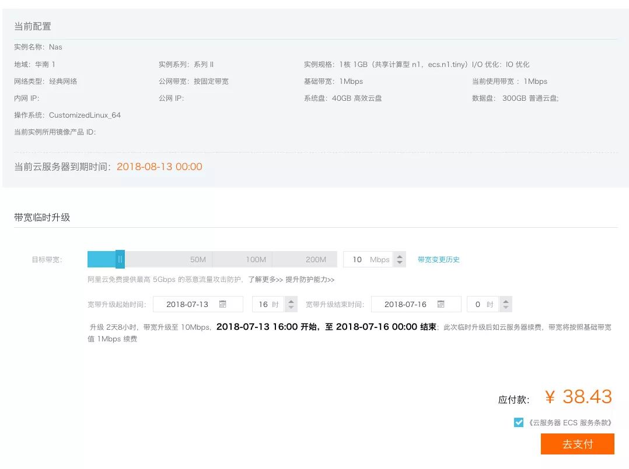Open calendar icon for upgrade start date
This screenshot has height=469, width=629.
point(223,304)
